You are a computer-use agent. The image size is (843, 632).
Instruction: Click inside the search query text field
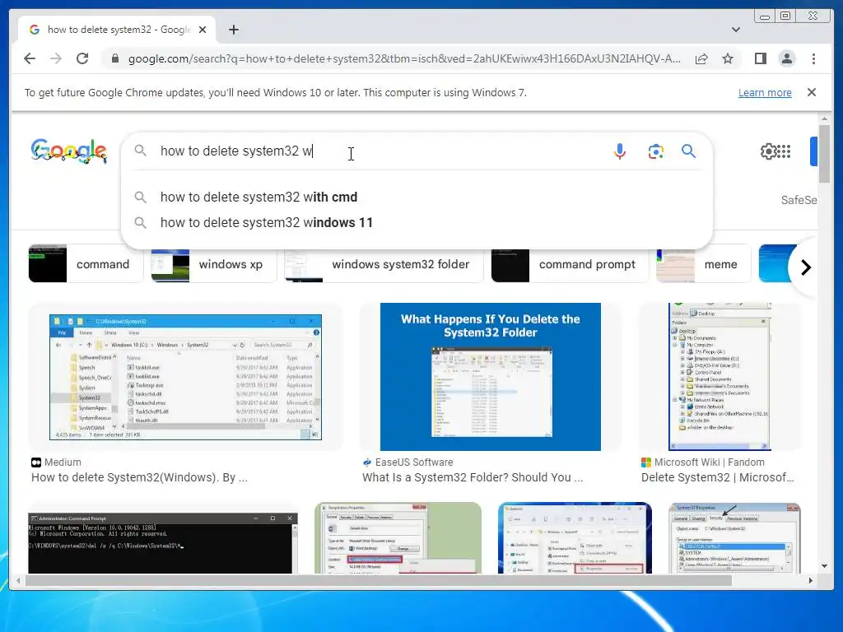376,151
